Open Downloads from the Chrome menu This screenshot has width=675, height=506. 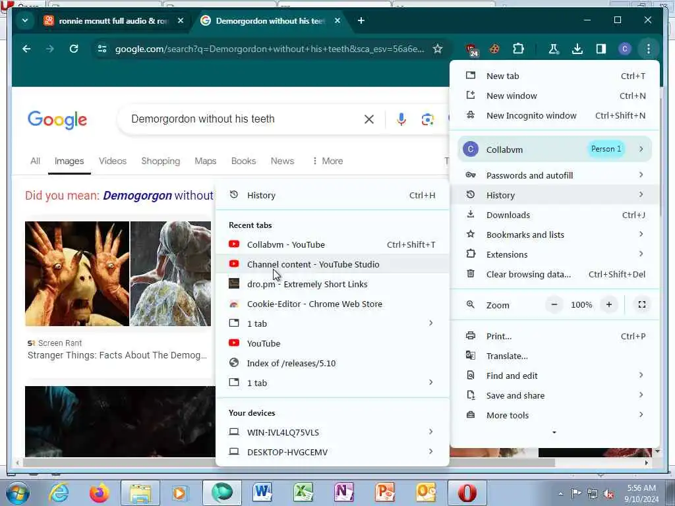tap(555, 215)
